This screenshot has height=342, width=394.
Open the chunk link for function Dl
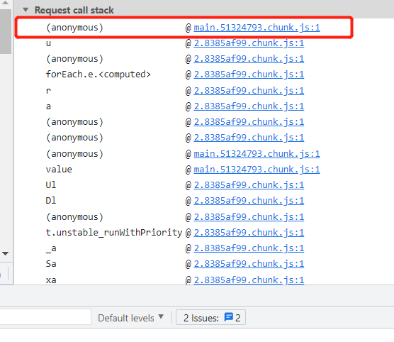tap(249, 201)
